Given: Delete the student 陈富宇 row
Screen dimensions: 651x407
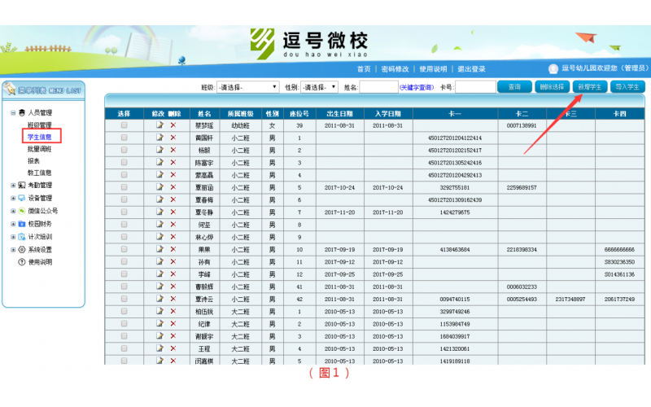Looking at the screenshot, I should pos(173,162).
